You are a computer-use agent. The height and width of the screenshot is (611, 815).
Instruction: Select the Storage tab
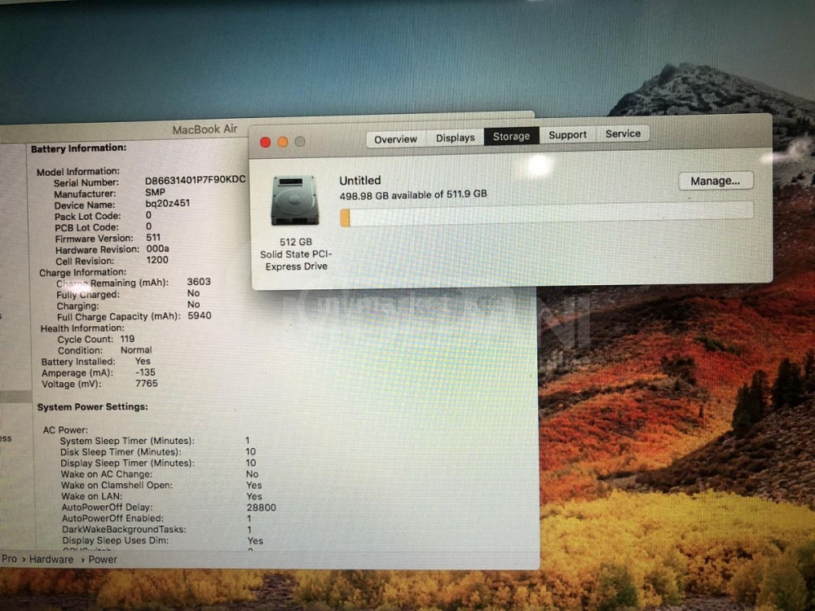point(511,136)
